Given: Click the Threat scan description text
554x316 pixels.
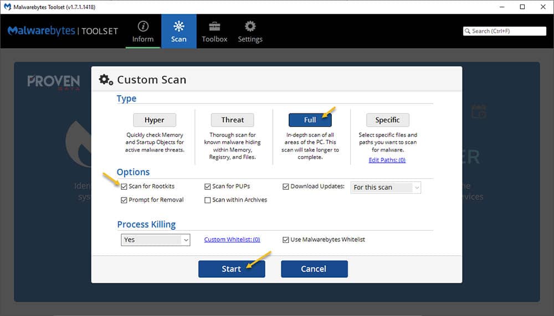Looking at the screenshot, I should click(232, 146).
